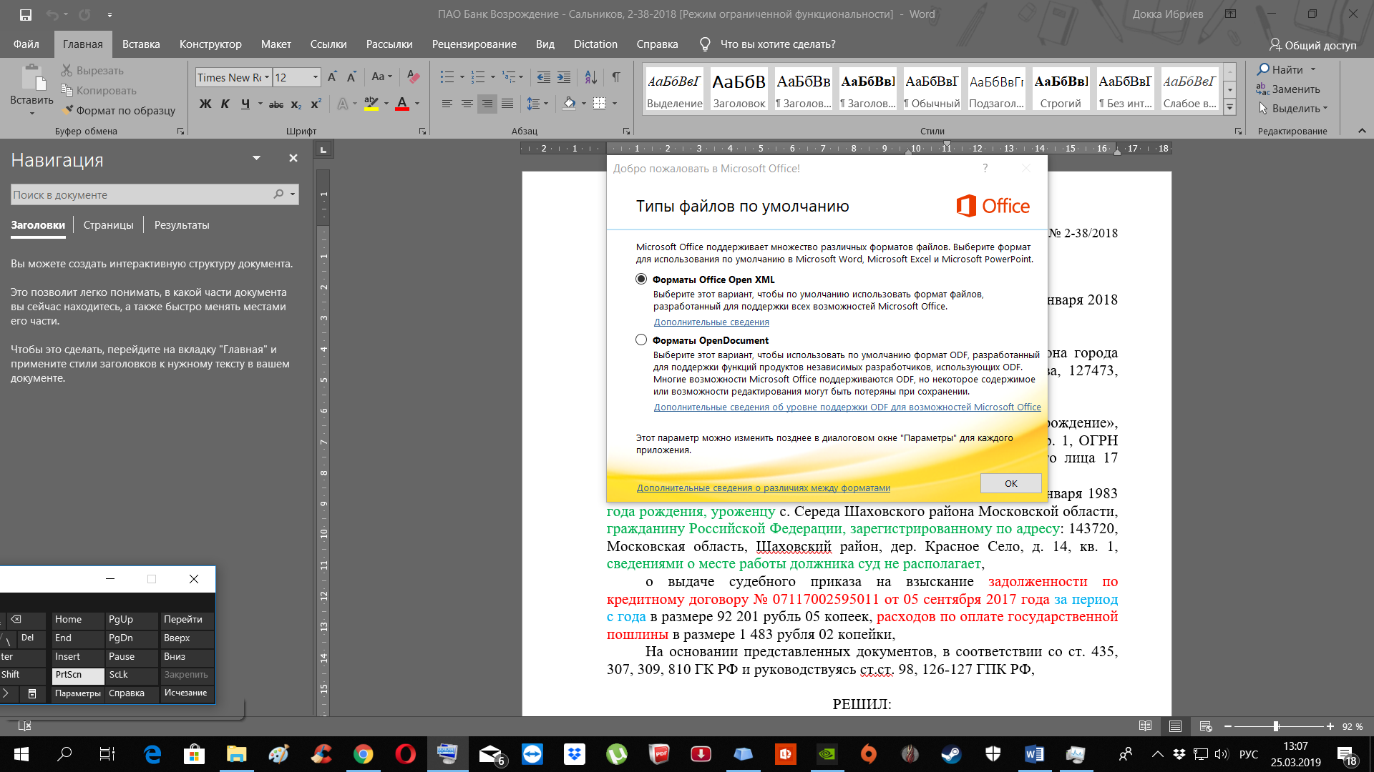Align text left
Screen dimensions: 1374x772
(447, 104)
